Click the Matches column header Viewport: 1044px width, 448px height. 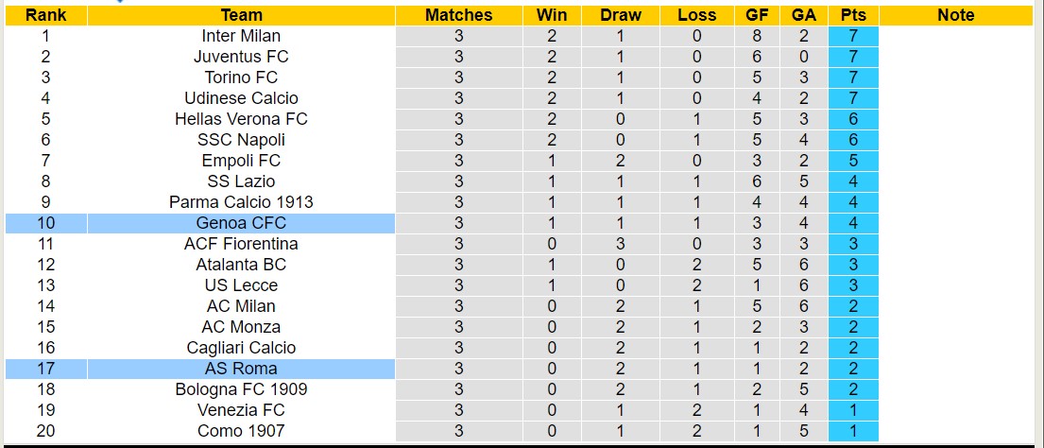click(x=458, y=15)
